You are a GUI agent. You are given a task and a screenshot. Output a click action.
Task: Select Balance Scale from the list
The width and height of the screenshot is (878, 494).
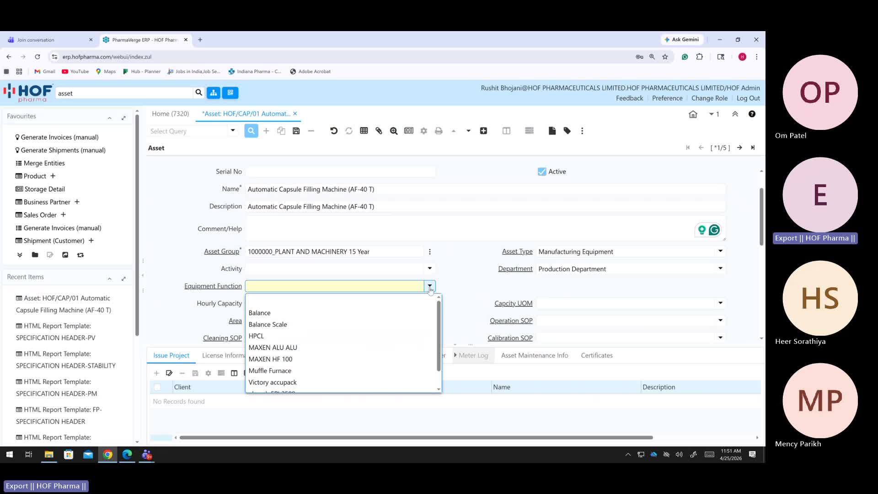(x=268, y=324)
